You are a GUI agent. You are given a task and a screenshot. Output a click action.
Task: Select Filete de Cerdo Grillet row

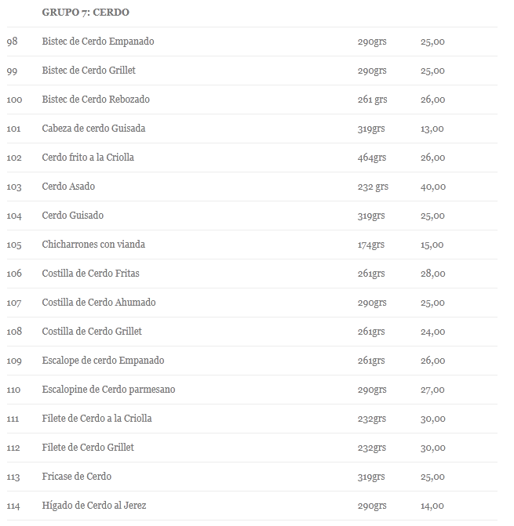(x=252, y=448)
